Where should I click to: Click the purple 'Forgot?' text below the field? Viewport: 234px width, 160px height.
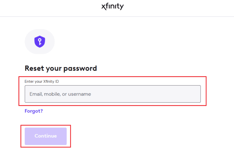pyautogui.click(x=34, y=111)
